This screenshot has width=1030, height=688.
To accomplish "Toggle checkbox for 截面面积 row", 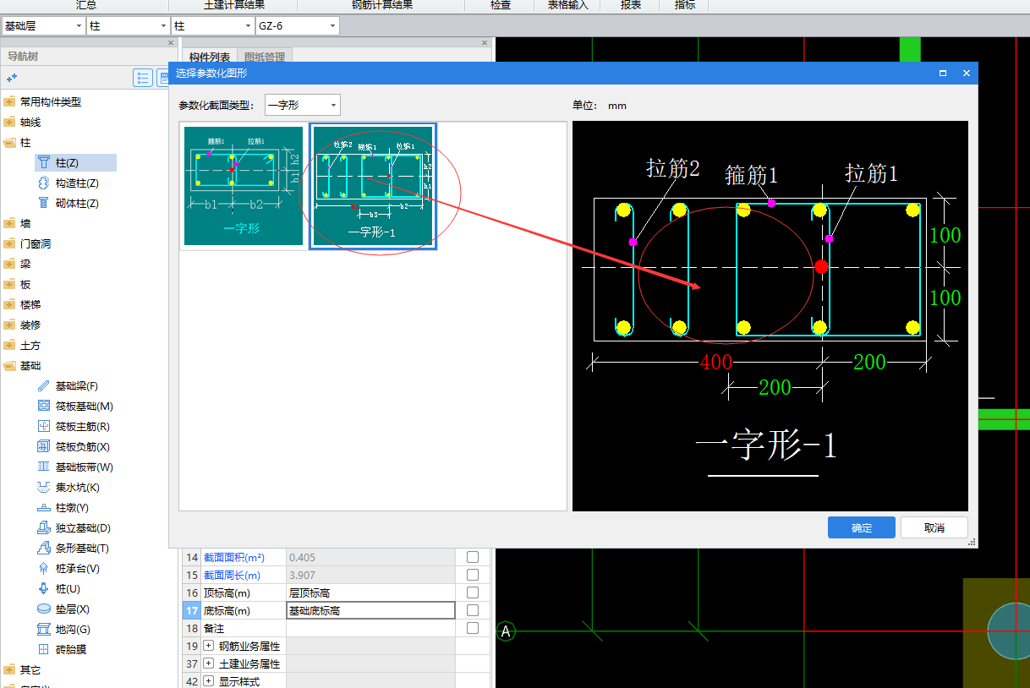I will [473, 557].
